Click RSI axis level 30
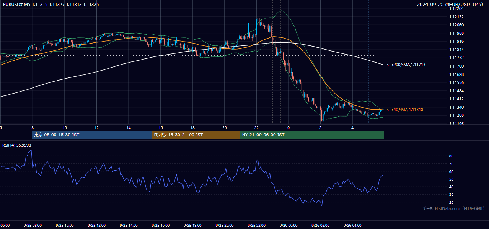Image resolution: width=489 pixels, height=229 pixels. (x=452, y=195)
